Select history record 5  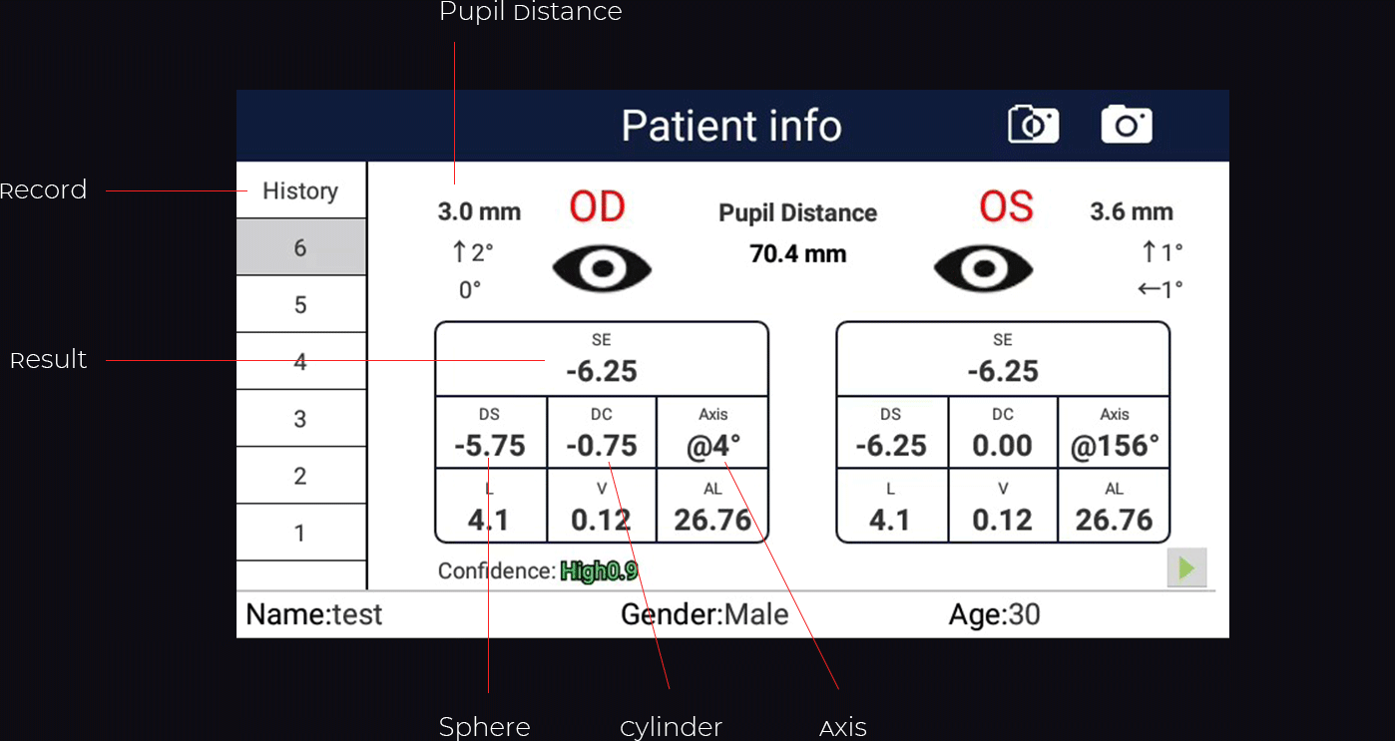[x=300, y=304]
